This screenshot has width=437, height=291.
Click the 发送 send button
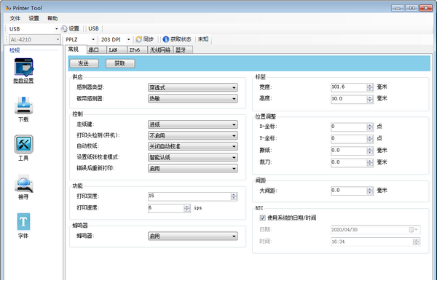(84, 63)
